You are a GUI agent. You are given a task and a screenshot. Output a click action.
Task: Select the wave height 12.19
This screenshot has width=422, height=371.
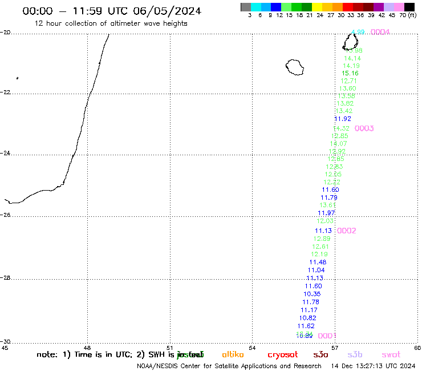point(319,254)
